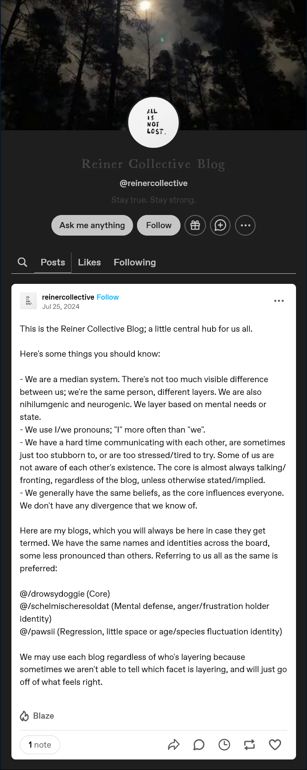Select the Posts tab

[53, 262]
